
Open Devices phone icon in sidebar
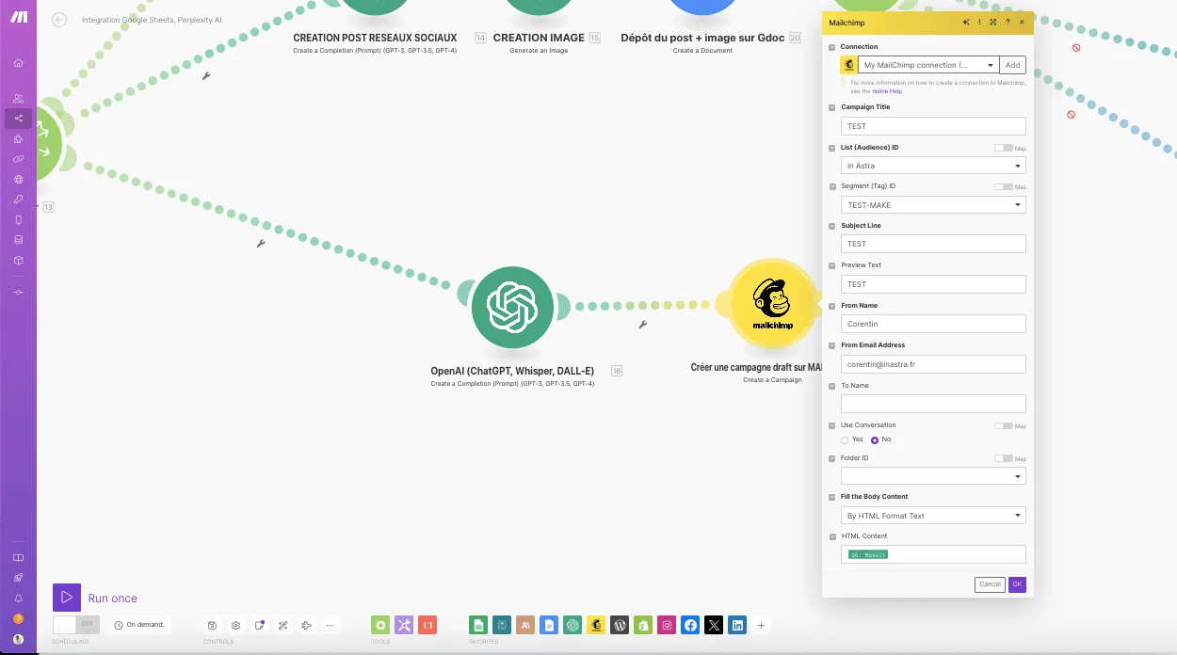pos(18,219)
